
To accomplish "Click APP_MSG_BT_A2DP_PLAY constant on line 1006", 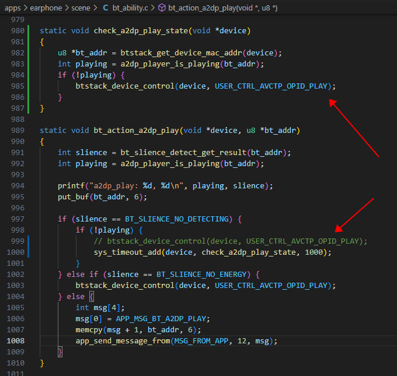I will (161, 319).
